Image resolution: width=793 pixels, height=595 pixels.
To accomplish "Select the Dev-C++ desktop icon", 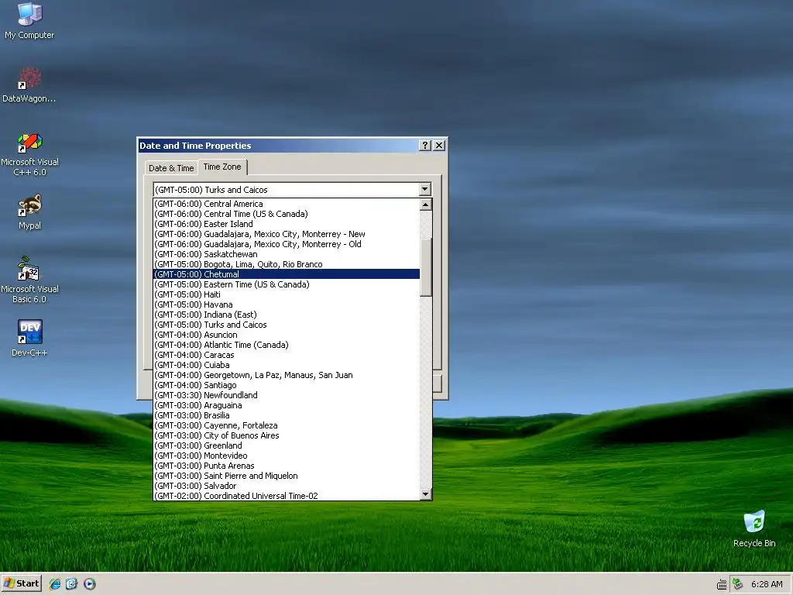I will click(x=29, y=338).
